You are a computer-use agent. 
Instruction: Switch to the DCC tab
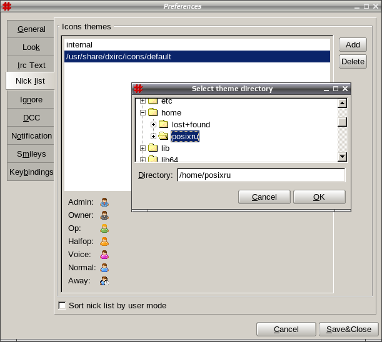coord(31,118)
